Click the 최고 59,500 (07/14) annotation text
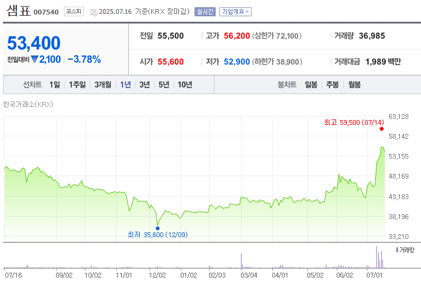Screen dimensions: 421x289 click(x=354, y=122)
